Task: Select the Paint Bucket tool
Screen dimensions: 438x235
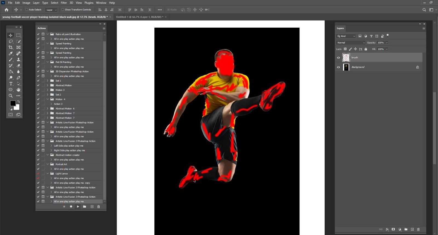Action: pos(11,72)
